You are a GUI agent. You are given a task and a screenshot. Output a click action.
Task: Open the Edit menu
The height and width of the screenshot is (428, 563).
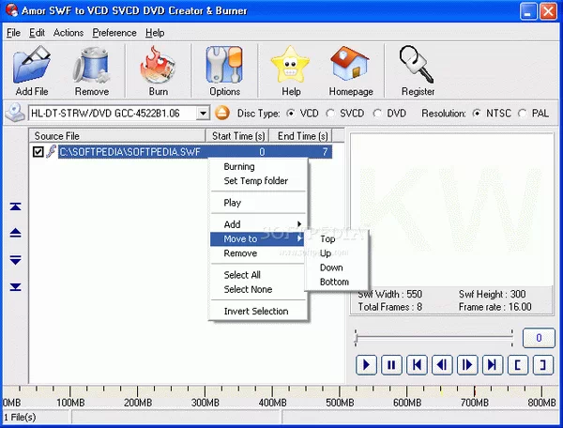pyautogui.click(x=37, y=33)
